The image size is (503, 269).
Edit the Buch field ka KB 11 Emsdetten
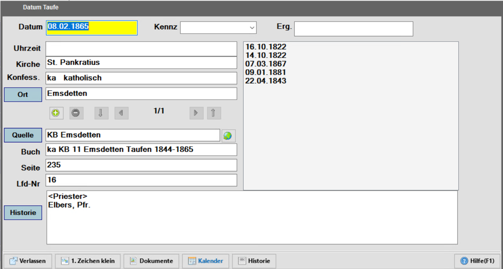(141, 150)
